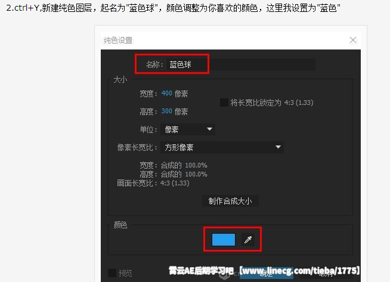The height and width of the screenshot is (282, 390).
Task: Click the 像素长宽比 label
Action: point(137,147)
